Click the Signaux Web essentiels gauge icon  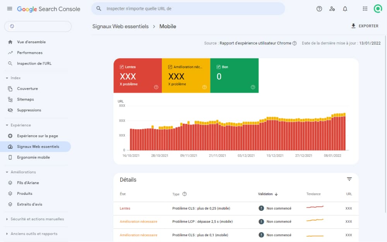click(10, 147)
